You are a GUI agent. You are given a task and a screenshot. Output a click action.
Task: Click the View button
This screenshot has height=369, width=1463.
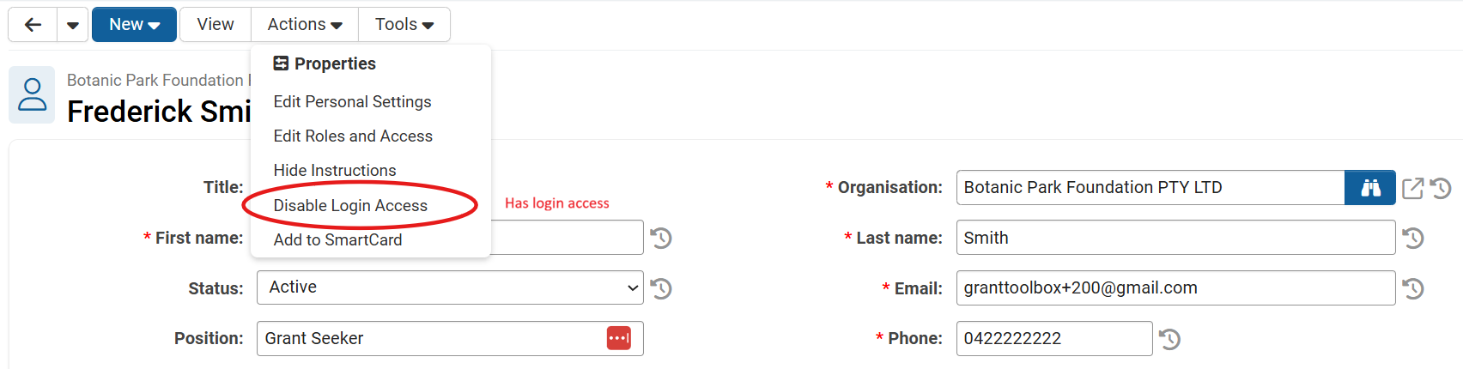point(215,25)
